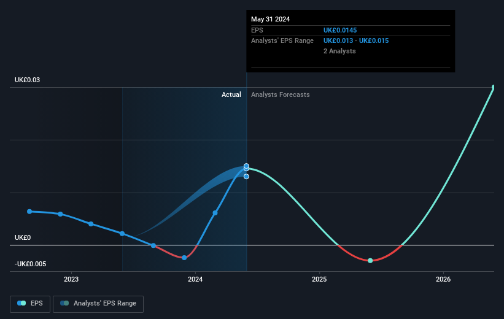The image size is (504, 319).
Task: Click the final forecast point at chart's right edge
Action: (494, 87)
